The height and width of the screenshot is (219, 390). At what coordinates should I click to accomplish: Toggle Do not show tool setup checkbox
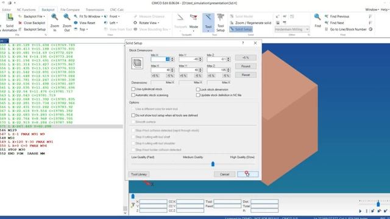(x=133, y=115)
